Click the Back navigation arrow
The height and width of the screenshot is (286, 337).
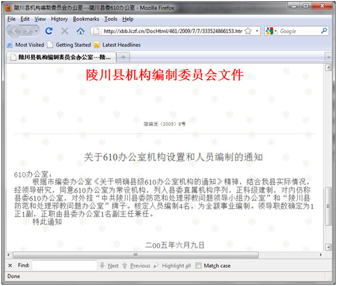point(14,31)
